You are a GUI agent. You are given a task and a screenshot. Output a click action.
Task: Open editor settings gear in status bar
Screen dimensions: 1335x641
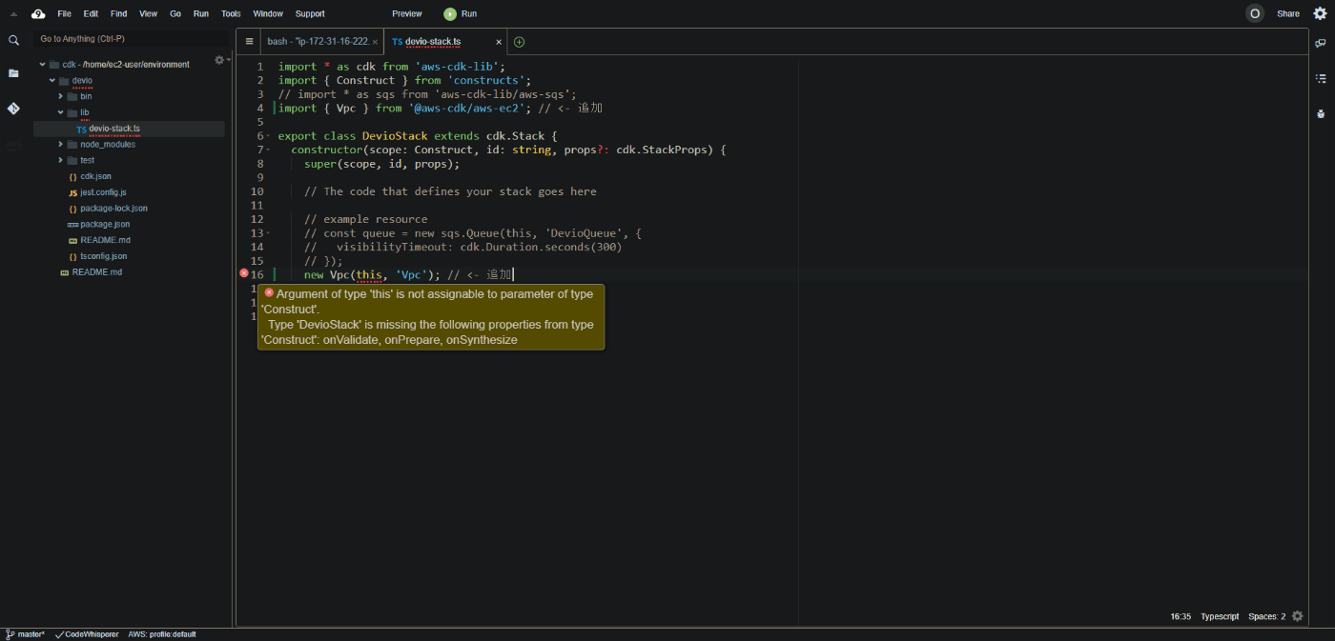click(1298, 616)
